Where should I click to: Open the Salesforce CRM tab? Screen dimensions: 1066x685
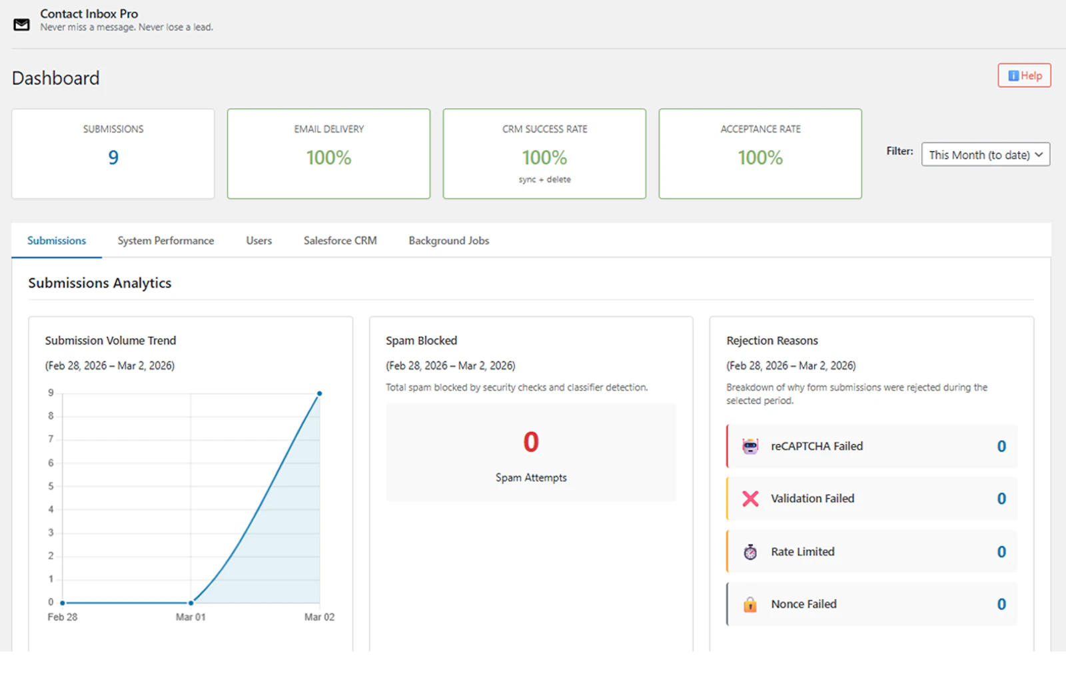340,240
